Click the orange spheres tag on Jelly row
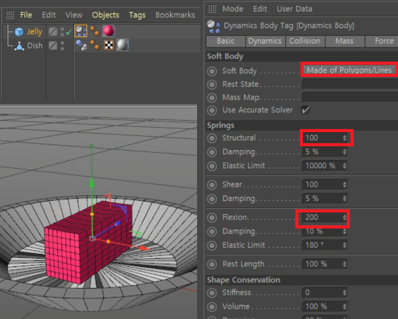The width and height of the screenshot is (398, 319). pyautogui.click(x=94, y=31)
